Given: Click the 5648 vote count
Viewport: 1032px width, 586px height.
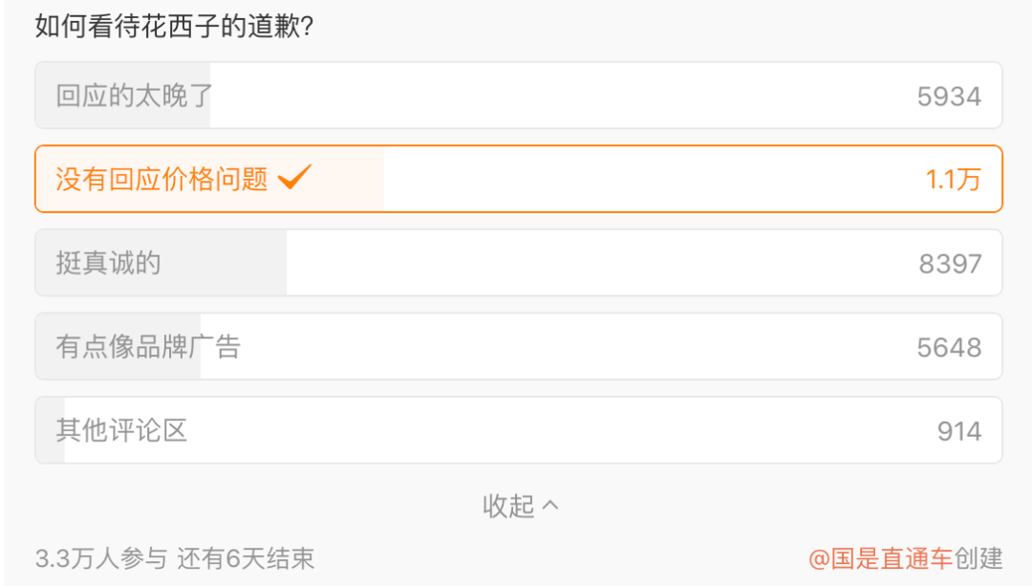Looking at the screenshot, I should (949, 347).
